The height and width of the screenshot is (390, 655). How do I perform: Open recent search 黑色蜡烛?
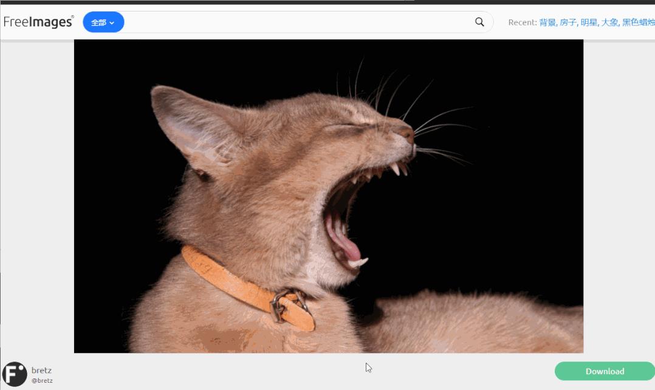[638, 22]
